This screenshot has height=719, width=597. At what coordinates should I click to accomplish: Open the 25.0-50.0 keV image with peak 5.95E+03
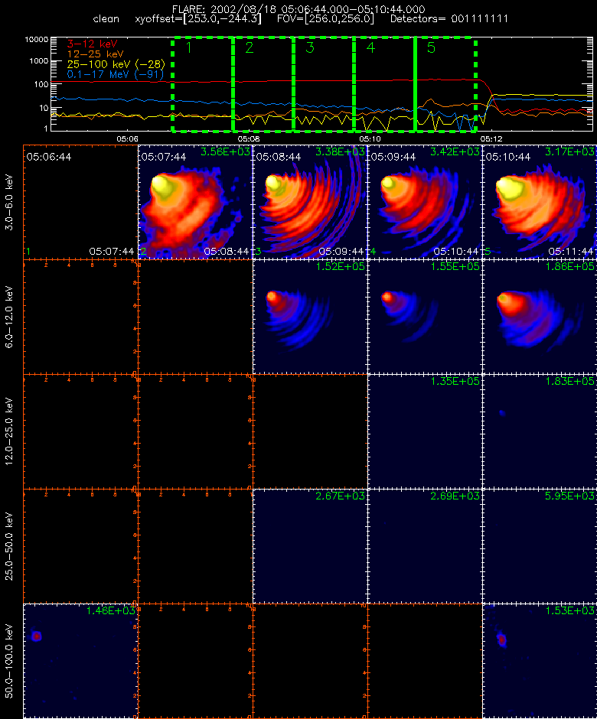click(540, 546)
